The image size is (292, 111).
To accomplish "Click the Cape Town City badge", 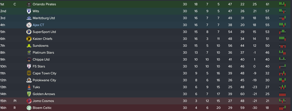I will (x=29, y=73).
